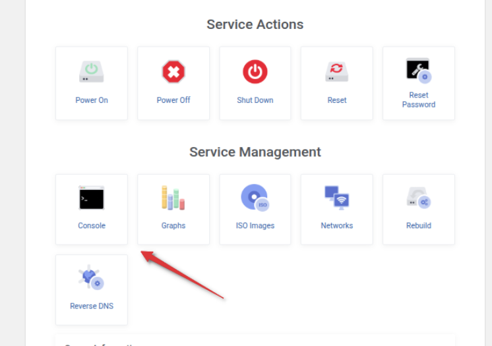Click the red Shut Down power icon
Image resolution: width=492 pixels, height=346 pixels.
click(x=255, y=72)
